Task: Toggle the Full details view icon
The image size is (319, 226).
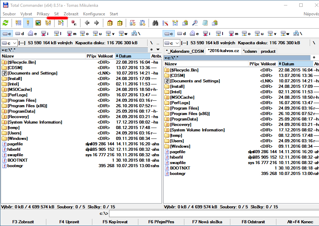Action: (28, 23)
